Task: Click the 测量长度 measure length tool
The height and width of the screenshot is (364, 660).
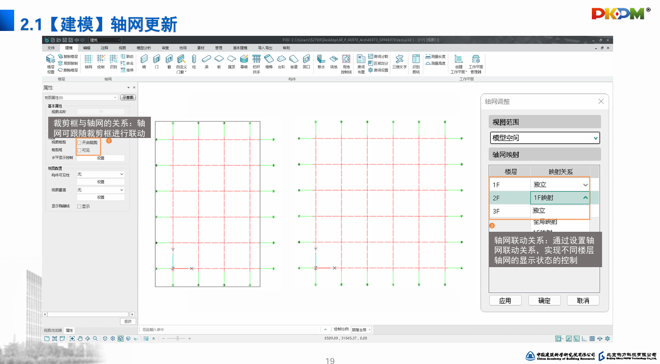Action: click(436, 57)
